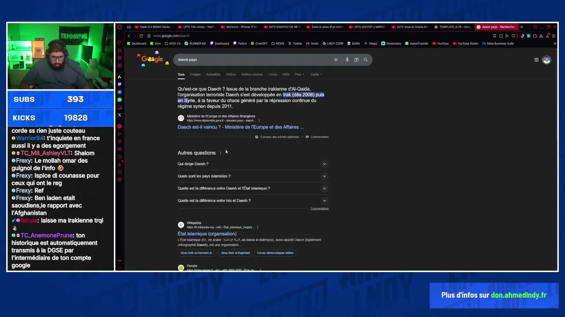
Task: Open À propos des extraits optimisés
Action: pos(277,137)
